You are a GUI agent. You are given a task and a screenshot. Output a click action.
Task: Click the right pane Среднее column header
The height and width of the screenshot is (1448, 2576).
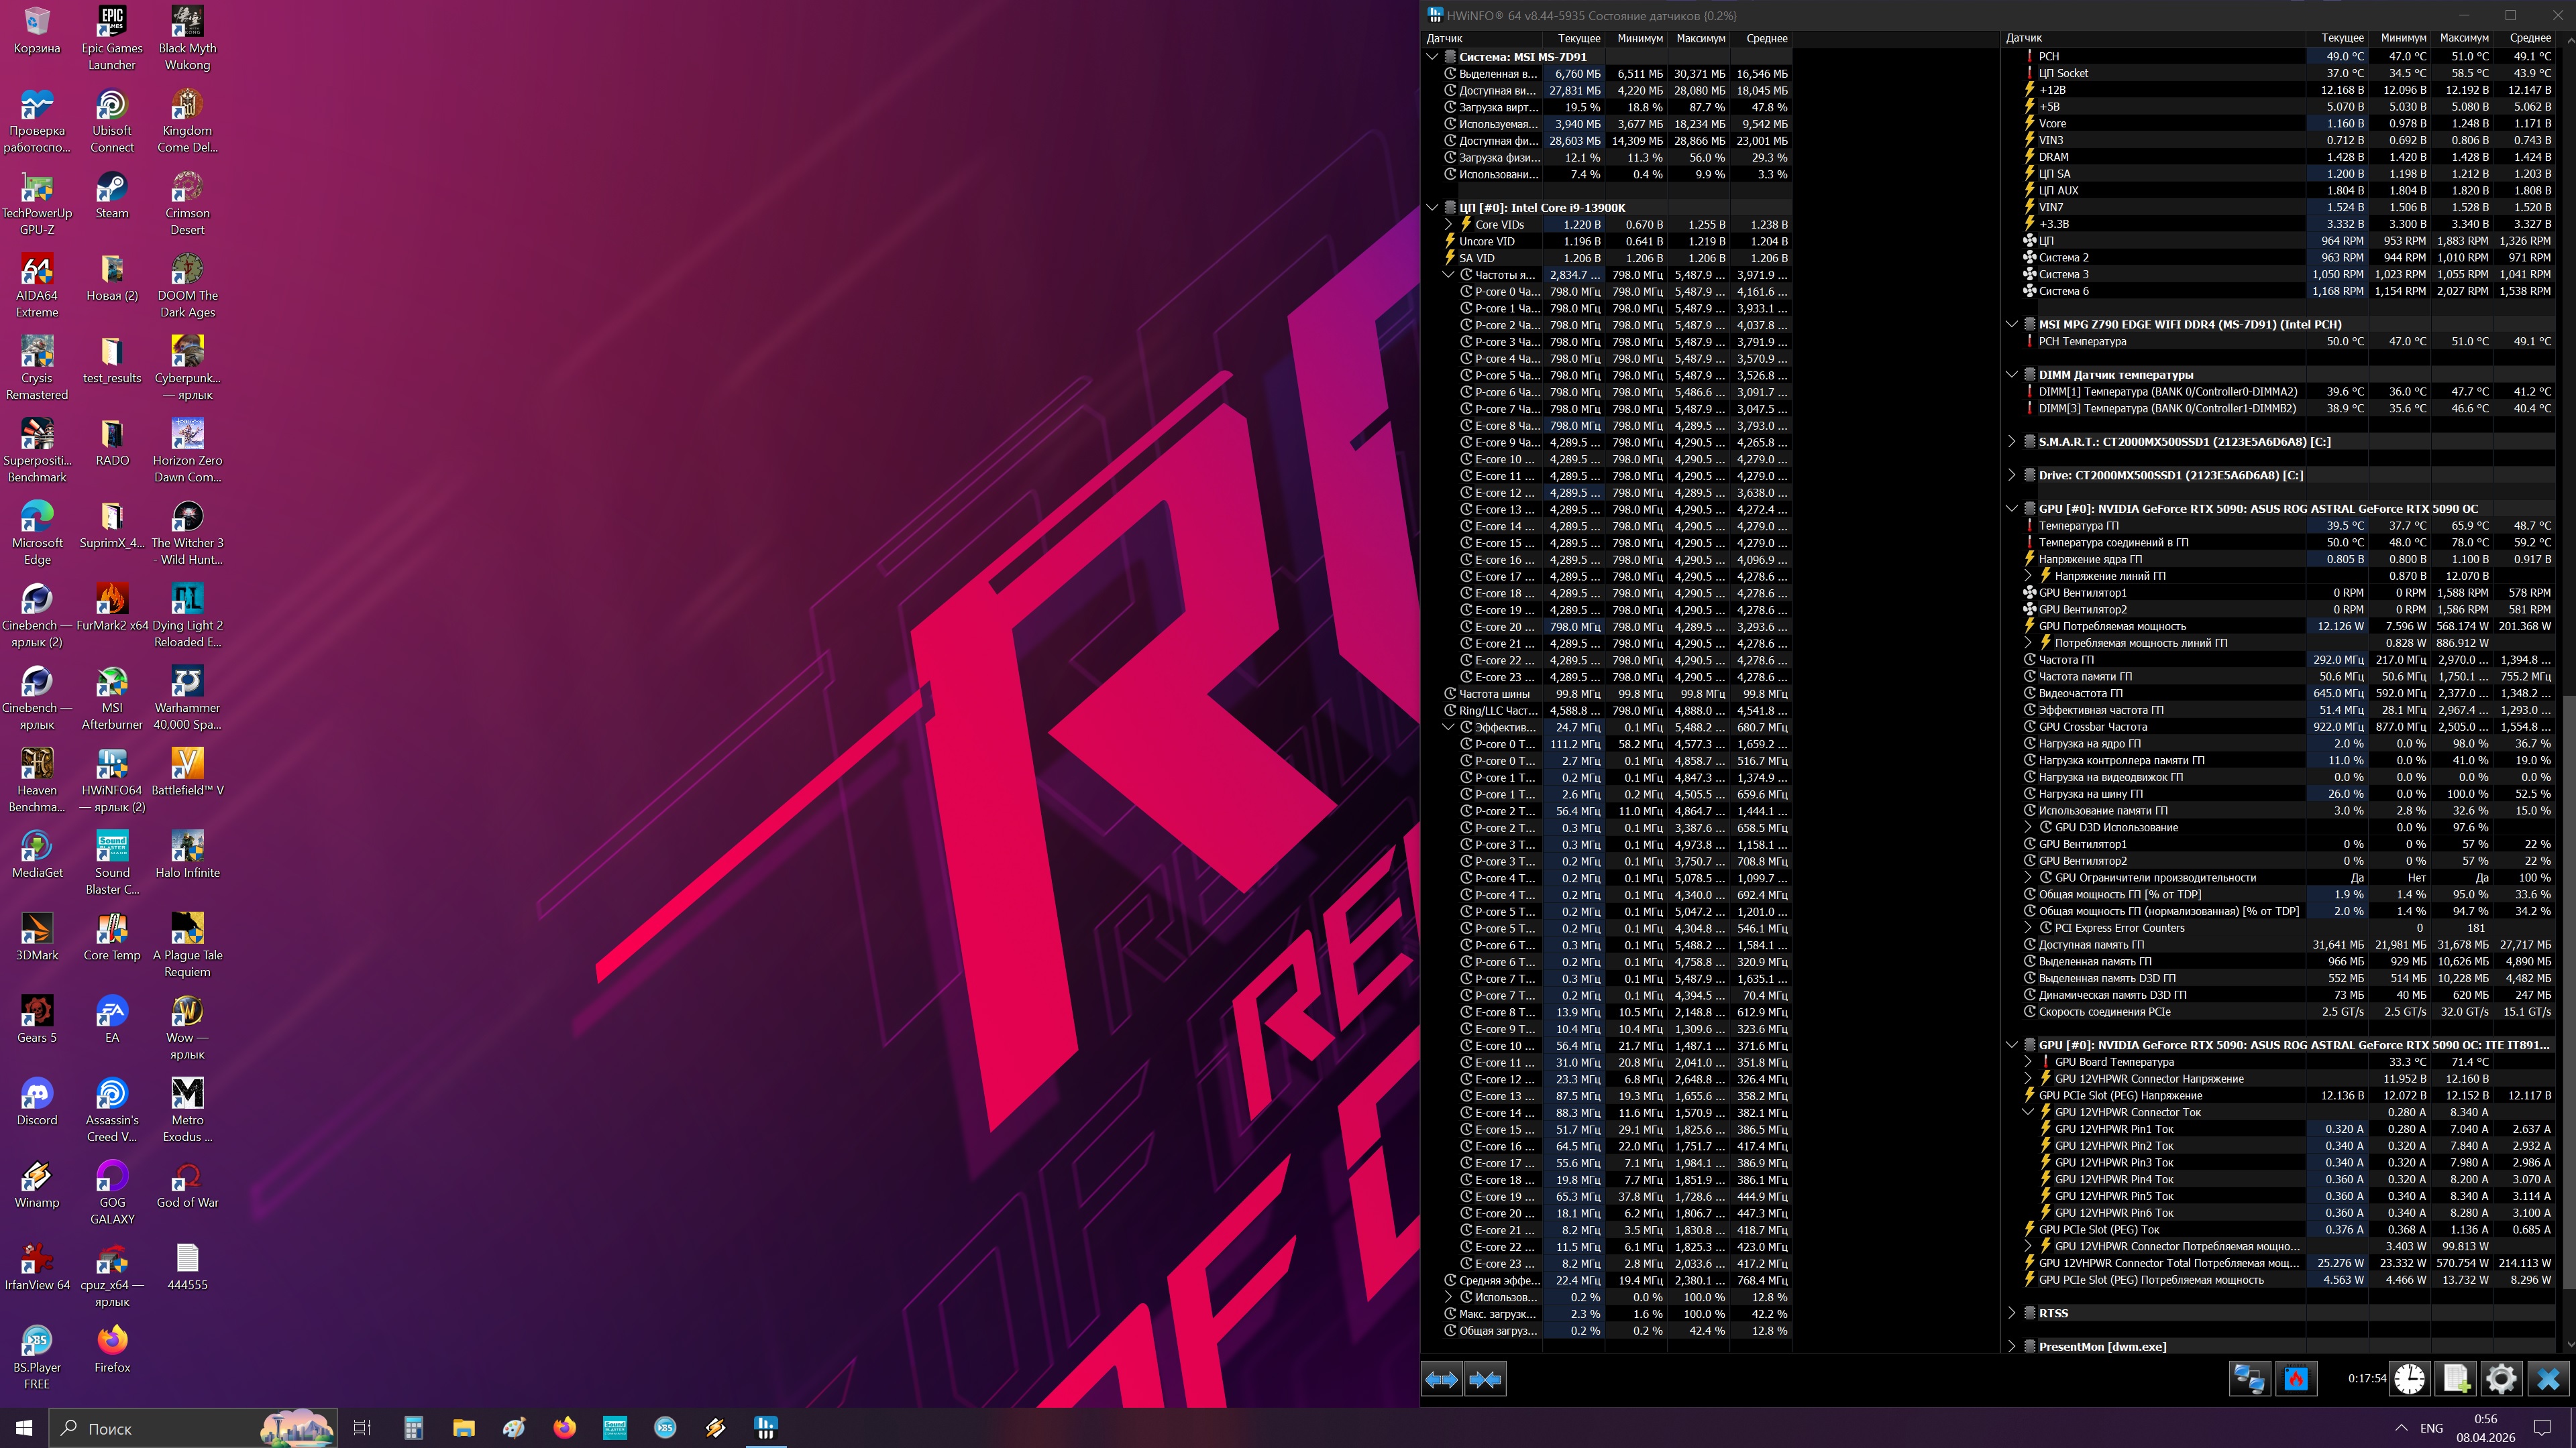pyautogui.click(x=2529, y=38)
